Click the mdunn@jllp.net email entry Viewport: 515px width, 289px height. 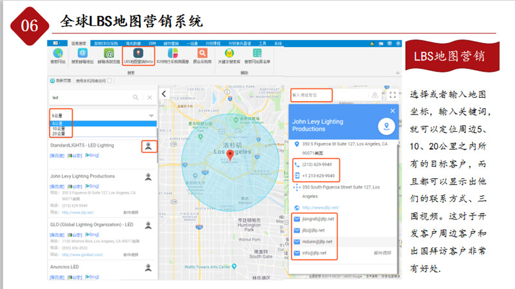[x=317, y=242]
